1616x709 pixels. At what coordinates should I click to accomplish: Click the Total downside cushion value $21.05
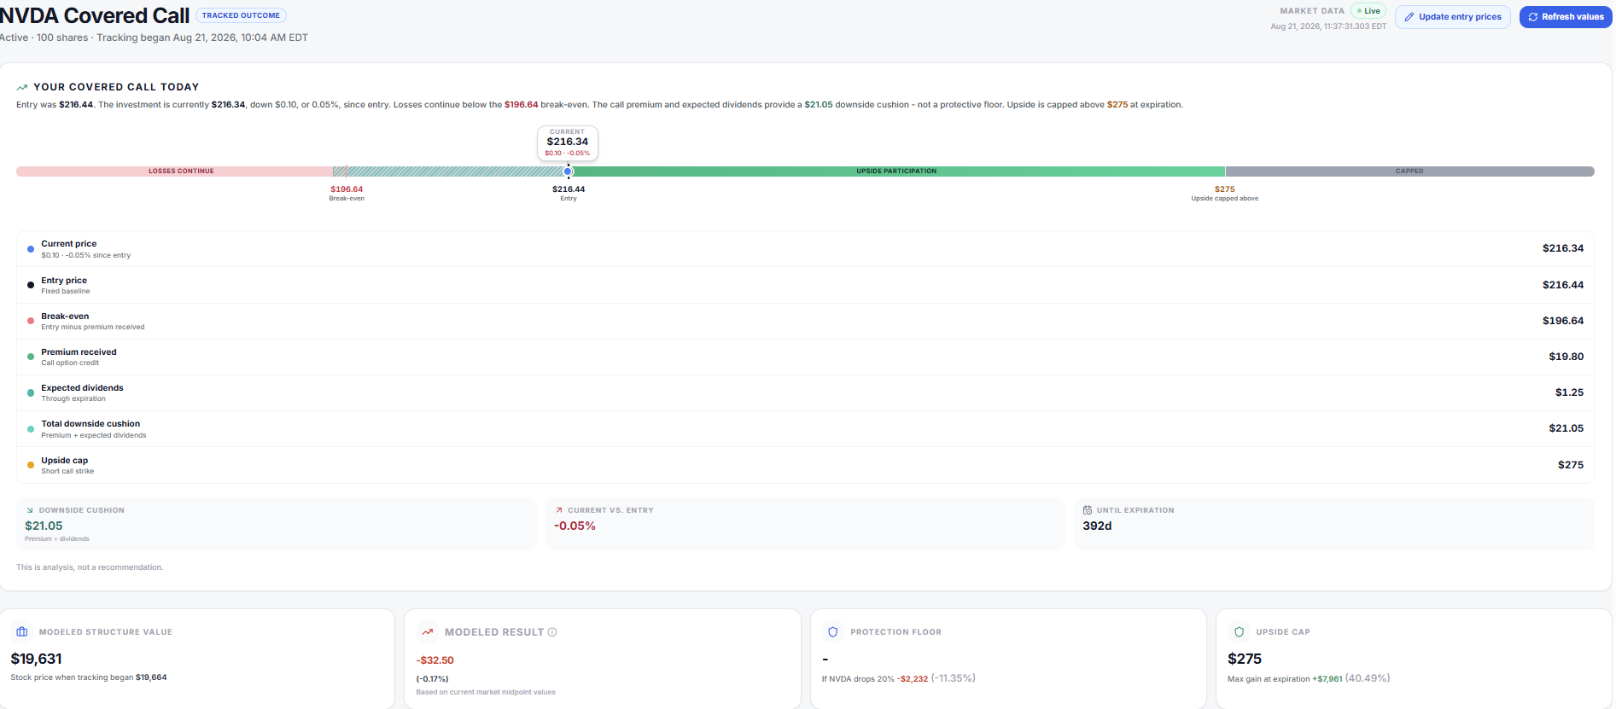1566,428
